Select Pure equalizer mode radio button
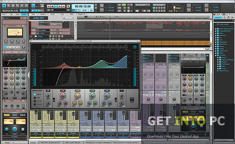This screenshot has width=235, height=144. pos(35,98)
